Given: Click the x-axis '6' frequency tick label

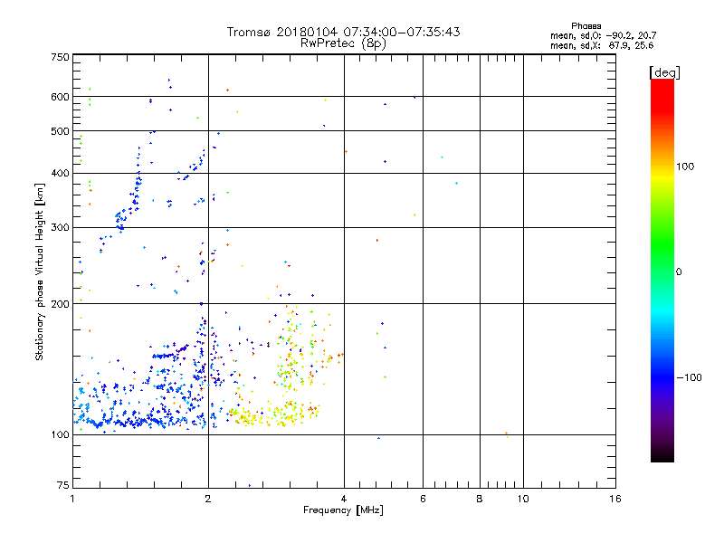Looking at the screenshot, I should coord(423,499).
